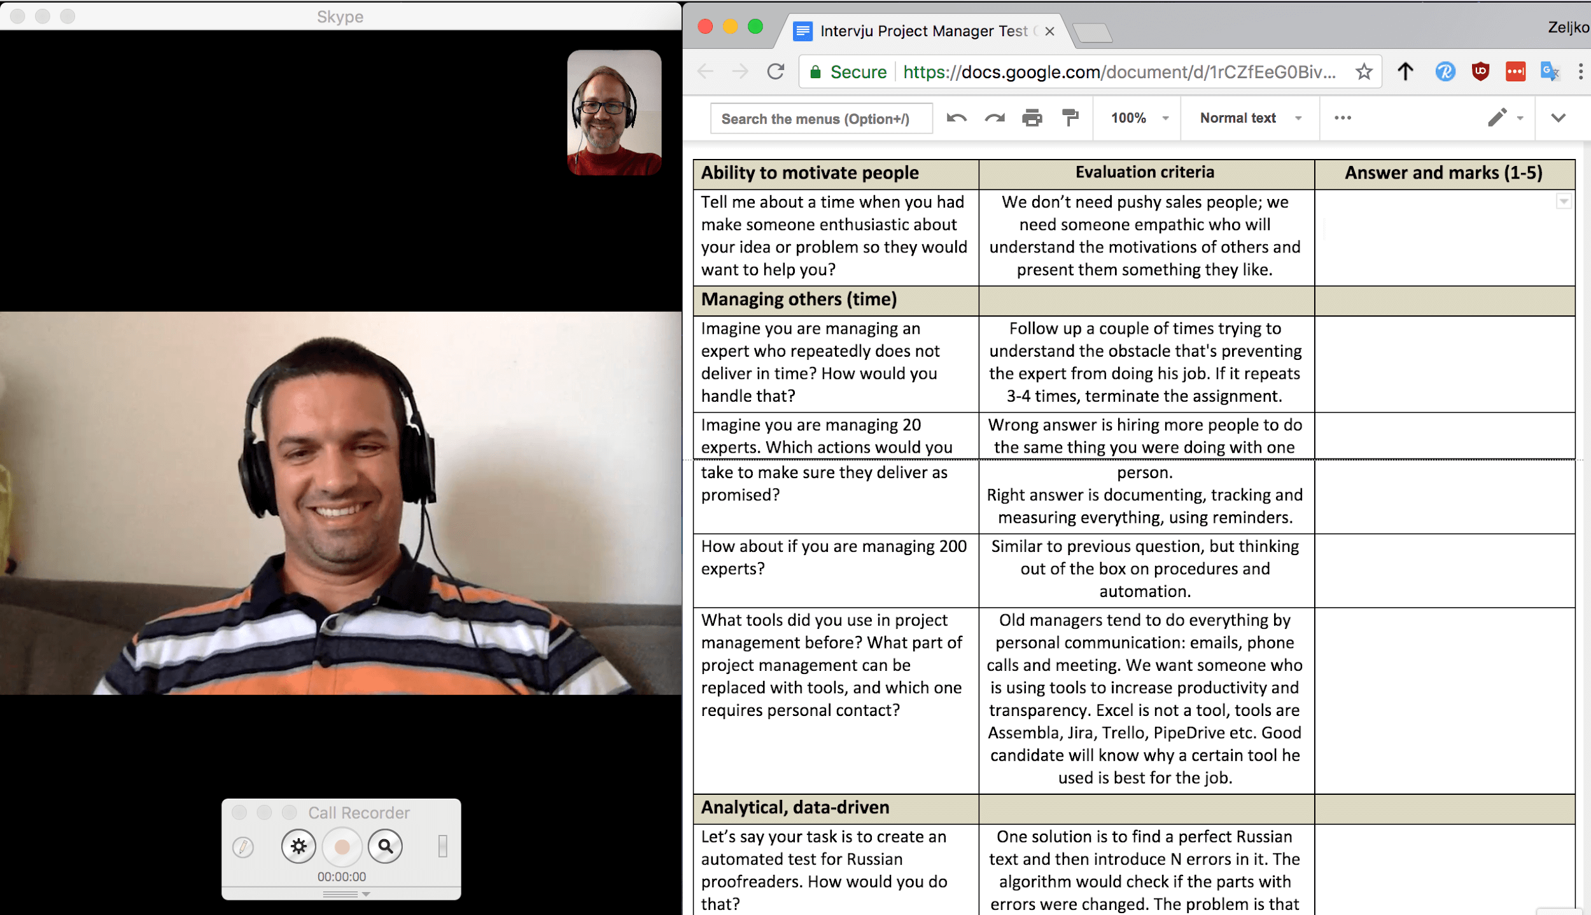Screen dimensions: 1591x915
Task: Expand Call Recorder bottom disclosure triangle
Action: (366, 894)
